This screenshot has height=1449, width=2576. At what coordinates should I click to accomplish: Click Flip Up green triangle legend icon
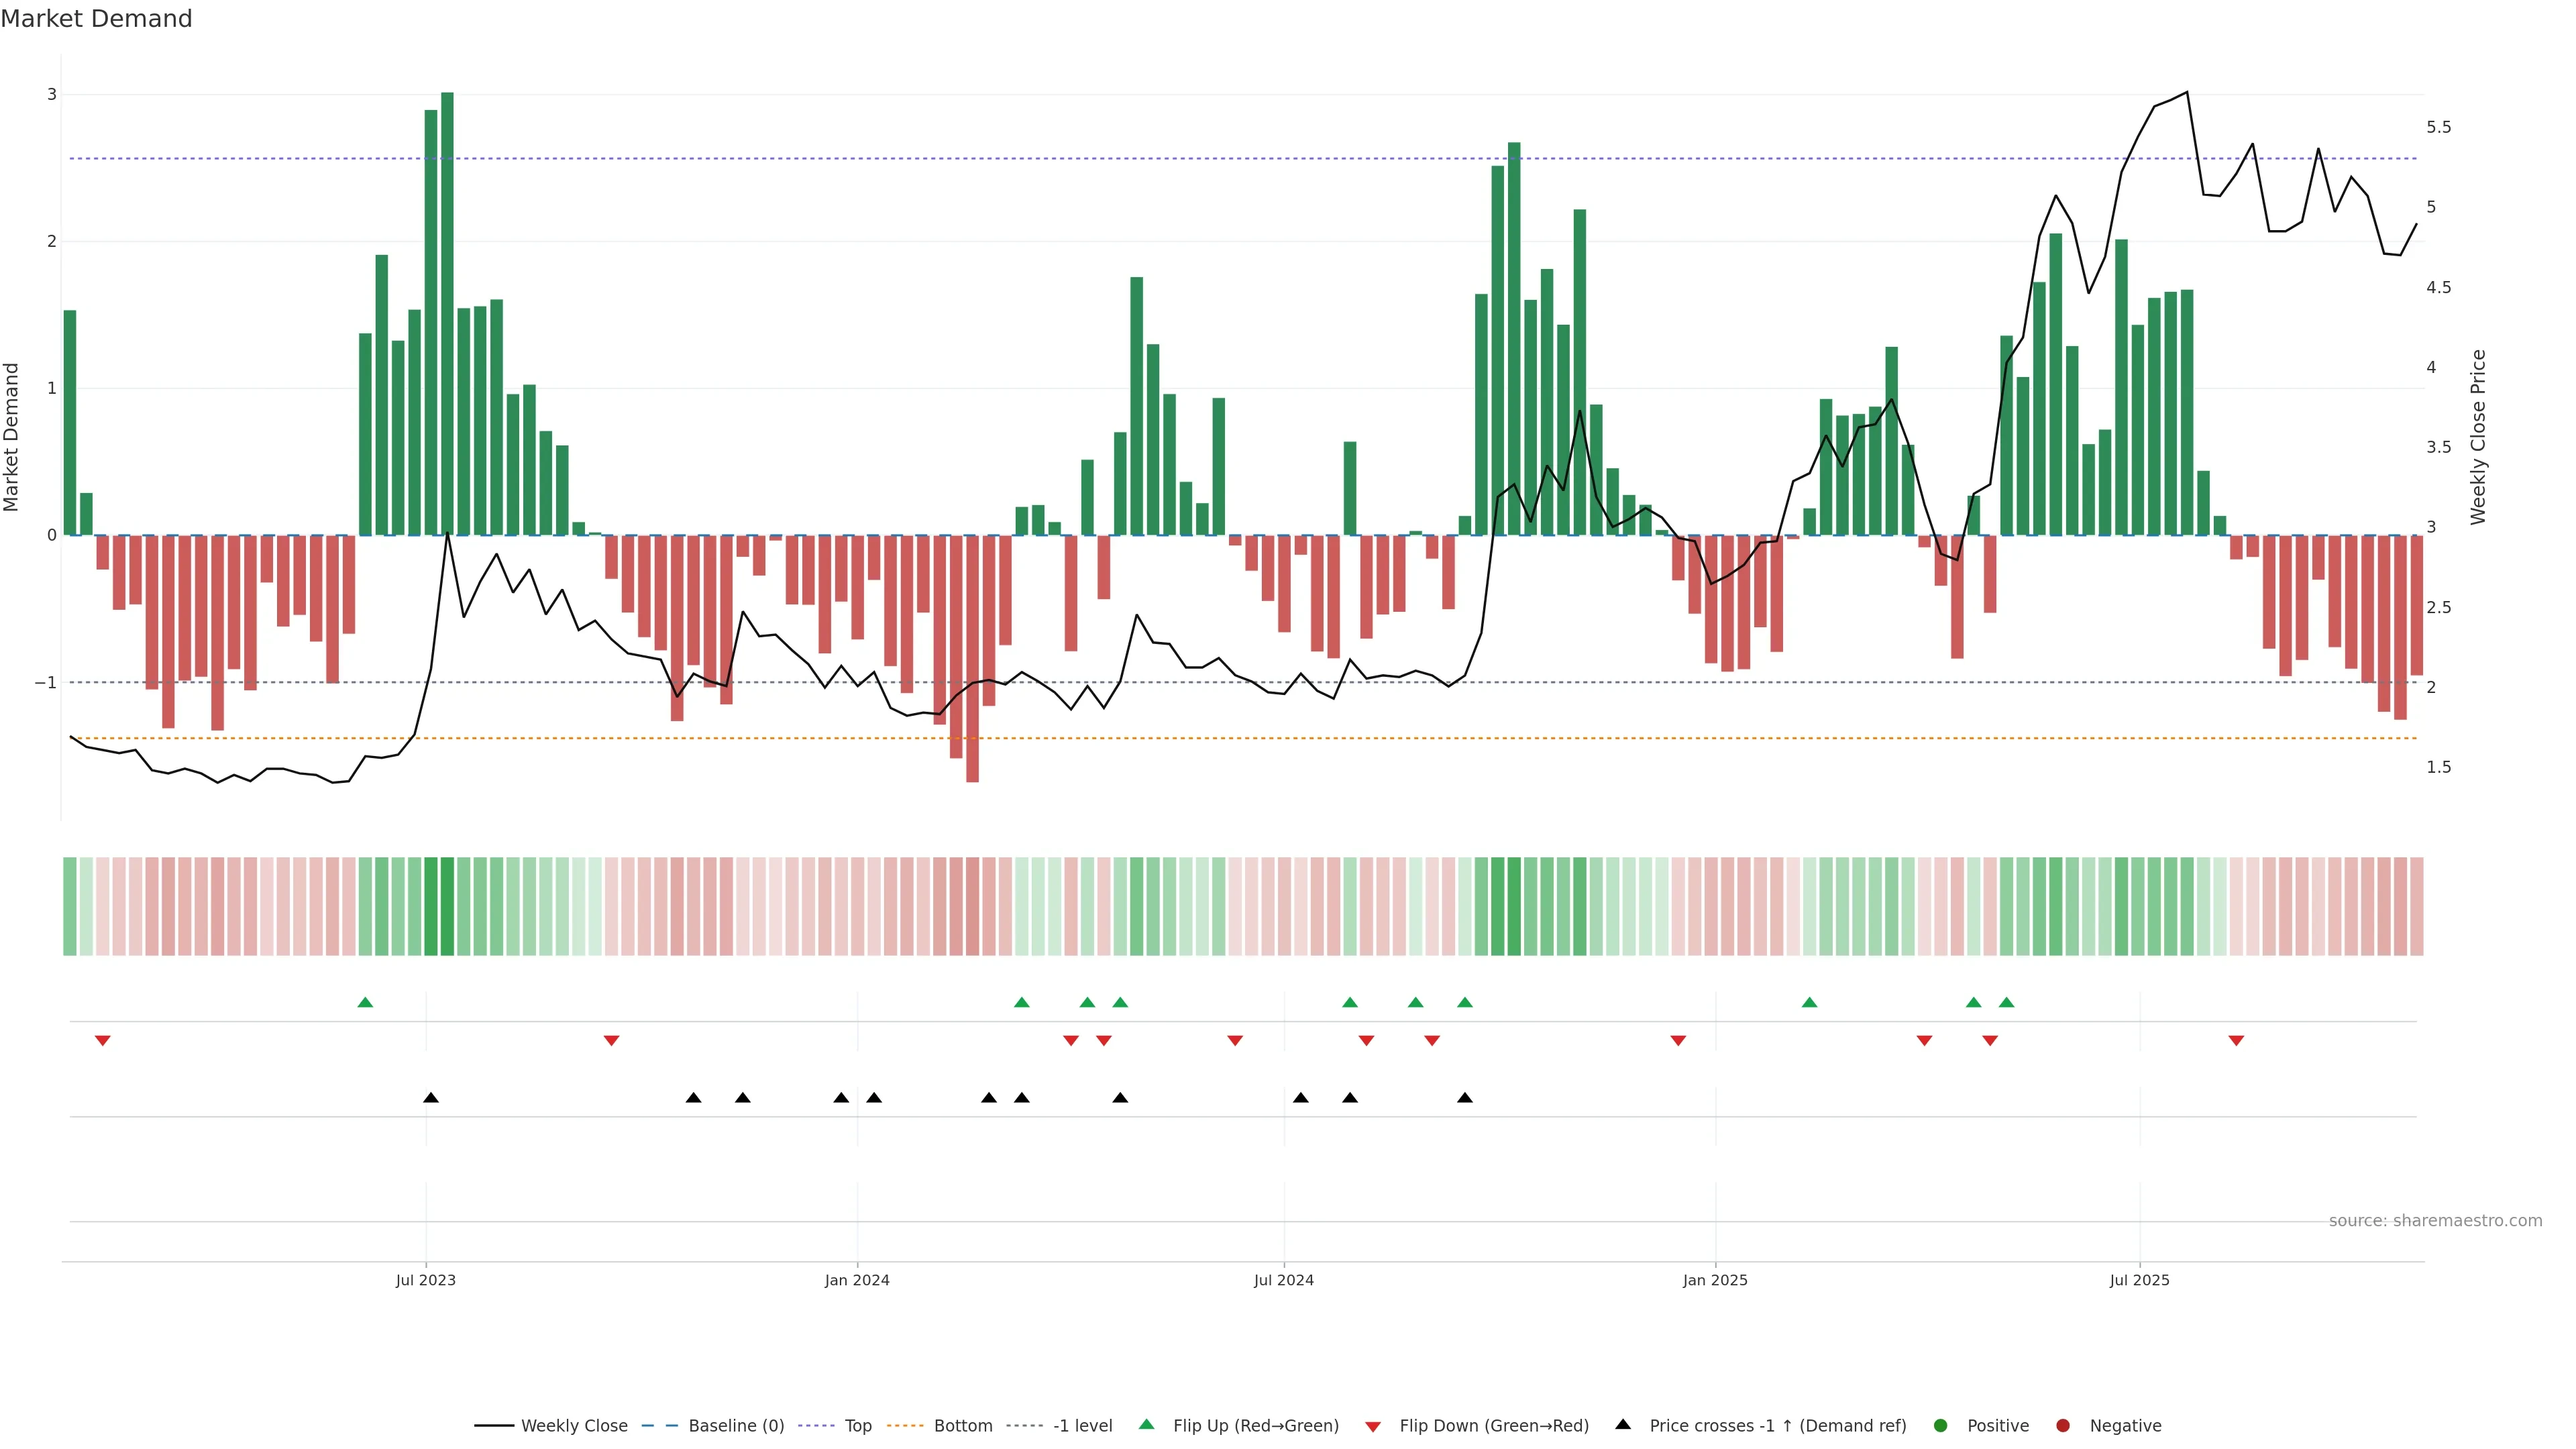tap(1147, 1425)
